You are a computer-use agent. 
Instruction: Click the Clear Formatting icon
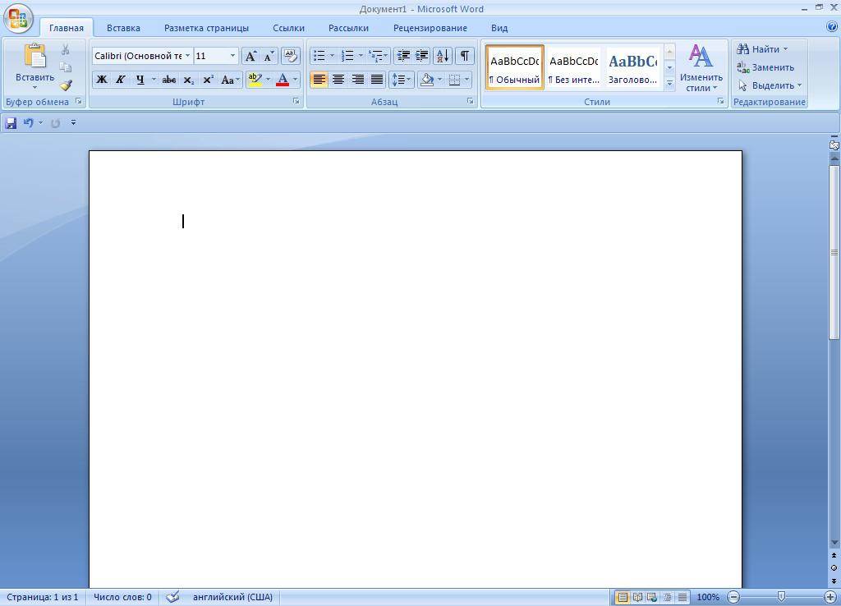291,56
